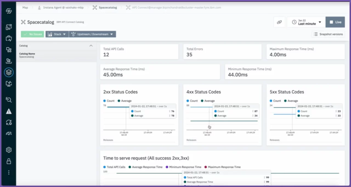Stop live mode using the Live button
The width and height of the screenshot is (351, 187).
point(335,22)
